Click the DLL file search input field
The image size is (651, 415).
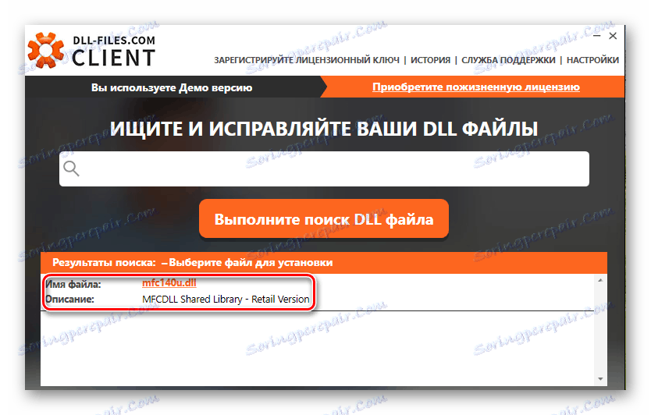(x=324, y=168)
